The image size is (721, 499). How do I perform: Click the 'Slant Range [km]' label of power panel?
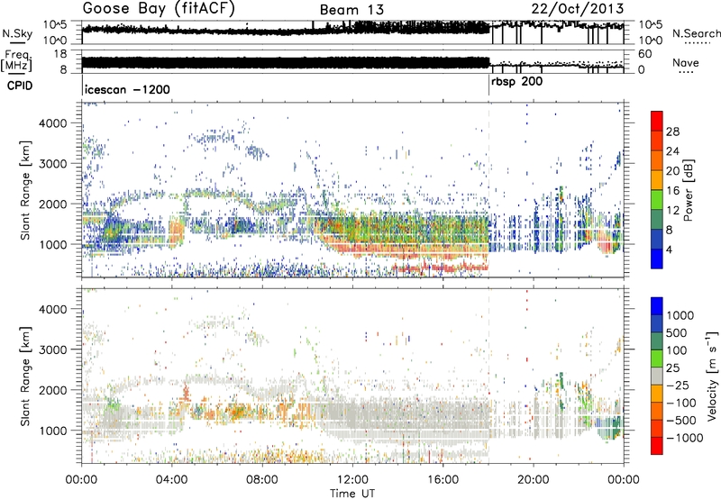pyautogui.click(x=25, y=190)
